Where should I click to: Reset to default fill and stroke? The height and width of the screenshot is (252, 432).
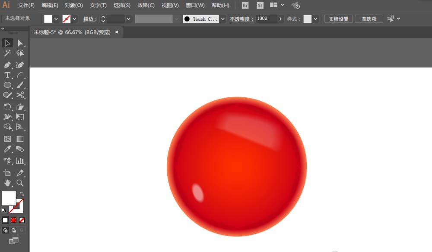point(4,211)
